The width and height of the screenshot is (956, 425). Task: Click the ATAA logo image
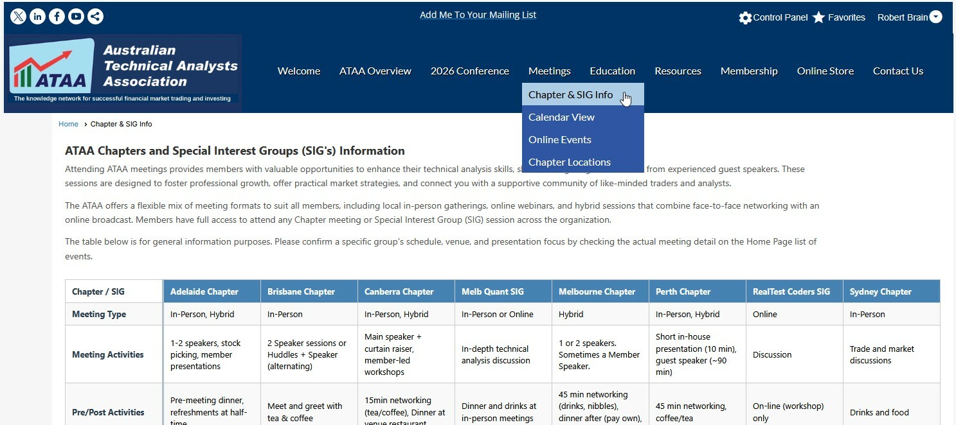(123, 73)
